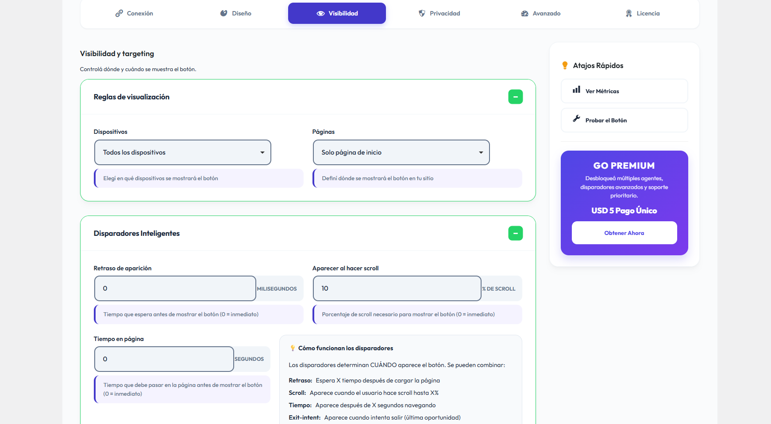Viewport: 771px width, 424px height.
Task: Click the Obtener Ahora button
Action: 624,233
